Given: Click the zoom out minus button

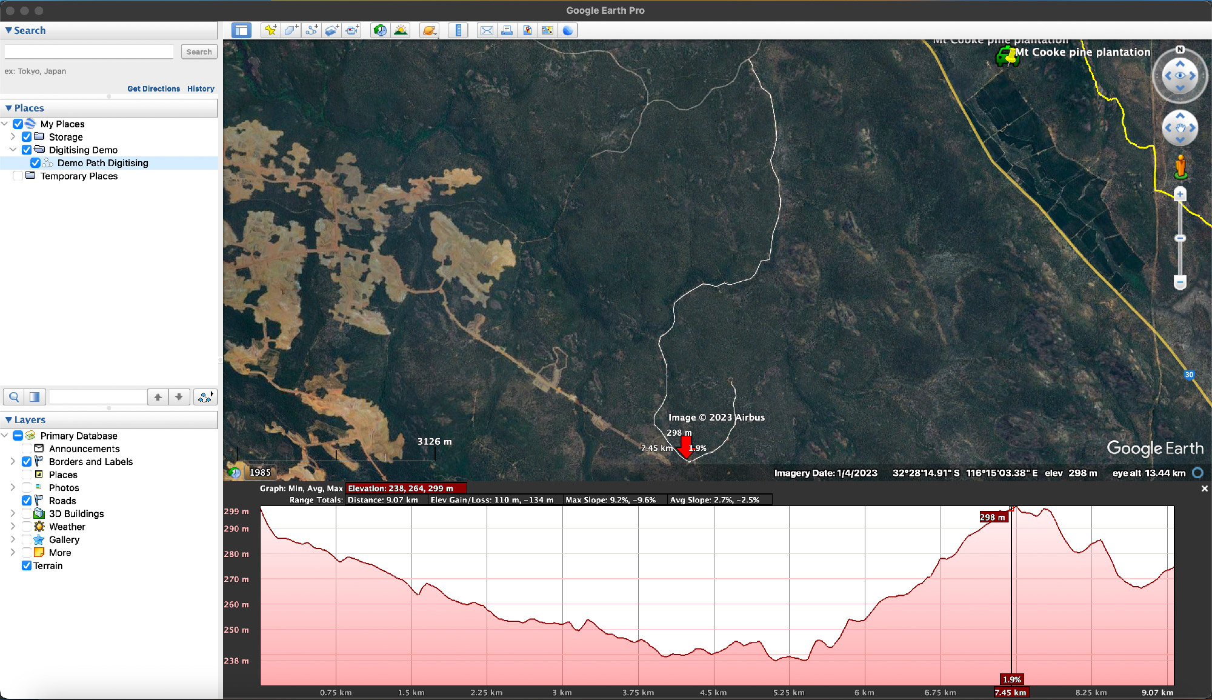Looking at the screenshot, I should pos(1180,282).
